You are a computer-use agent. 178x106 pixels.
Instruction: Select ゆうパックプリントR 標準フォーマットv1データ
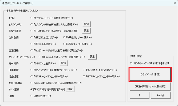(31, 70)
